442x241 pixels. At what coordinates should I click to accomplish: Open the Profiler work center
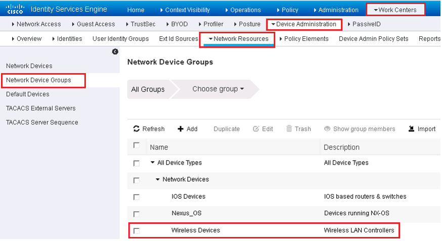coord(211,24)
